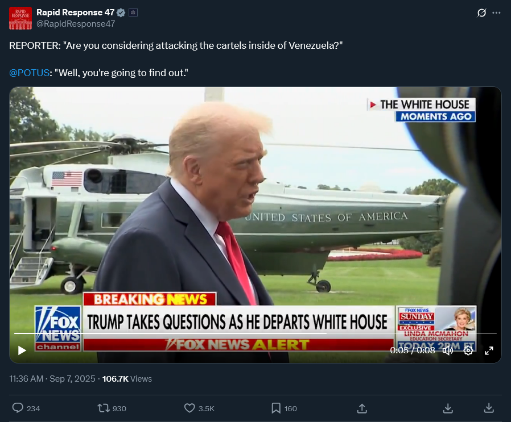Mute the video using the speaker icon
The width and height of the screenshot is (511, 422).
click(x=448, y=350)
